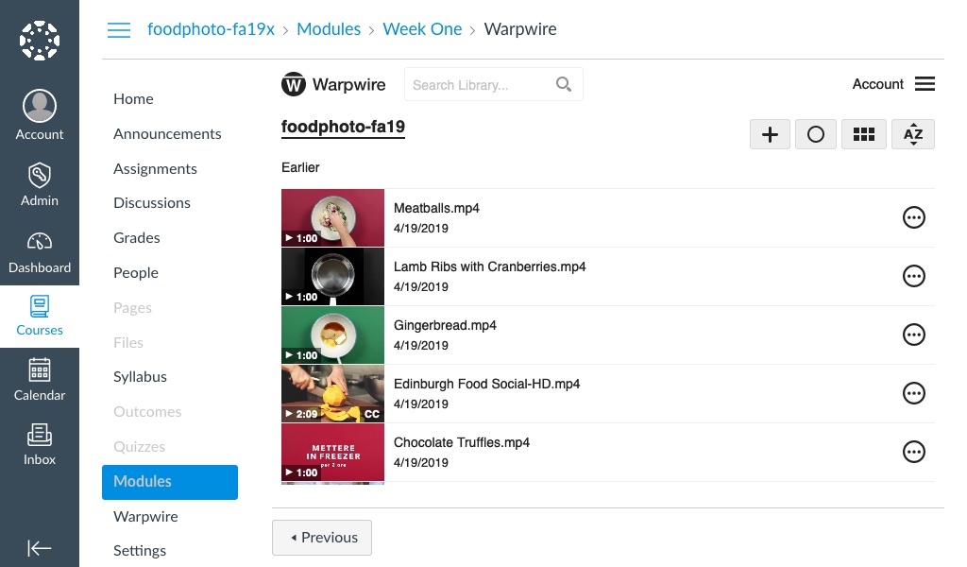The height and width of the screenshot is (567, 967).
Task: Toggle the circle select-mode button
Action: point(816,134)
